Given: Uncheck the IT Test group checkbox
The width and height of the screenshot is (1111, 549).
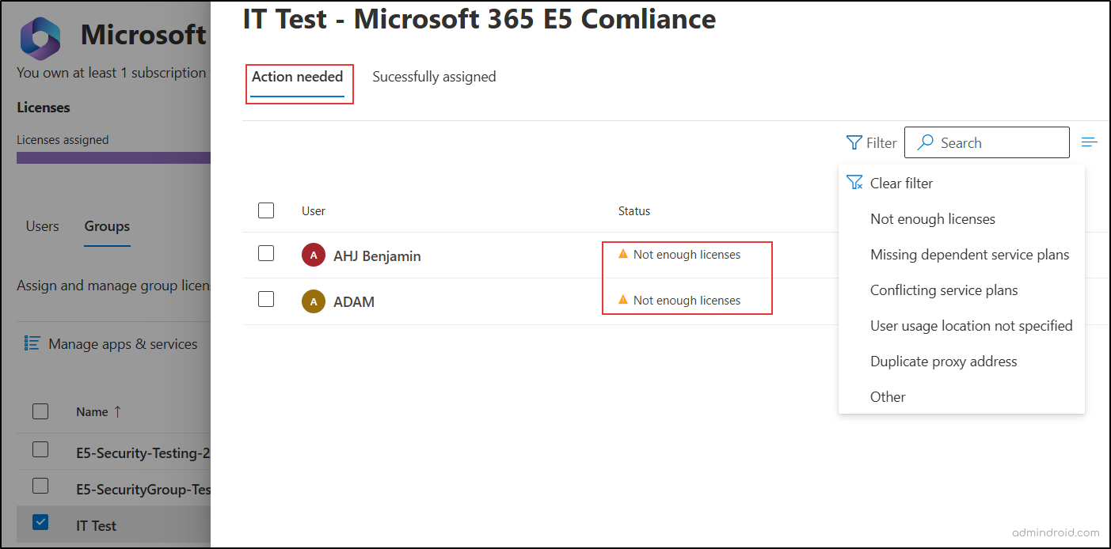Looking at the screenshot, I should [x=40, y=523].
